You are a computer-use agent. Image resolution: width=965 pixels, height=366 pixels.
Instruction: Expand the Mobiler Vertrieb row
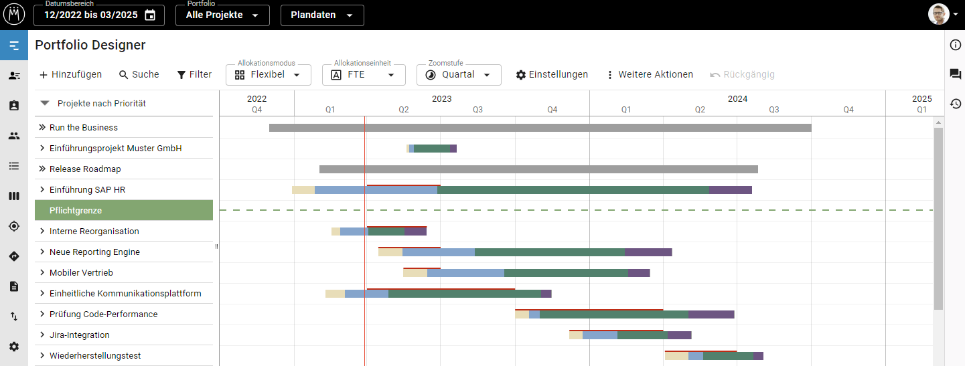pos(42,272)
